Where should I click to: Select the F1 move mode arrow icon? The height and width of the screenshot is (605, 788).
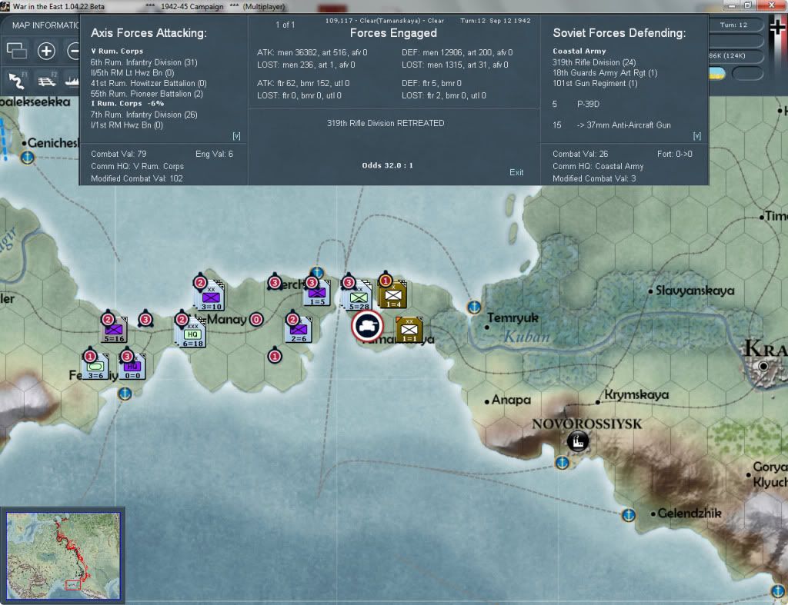[17, 80]
